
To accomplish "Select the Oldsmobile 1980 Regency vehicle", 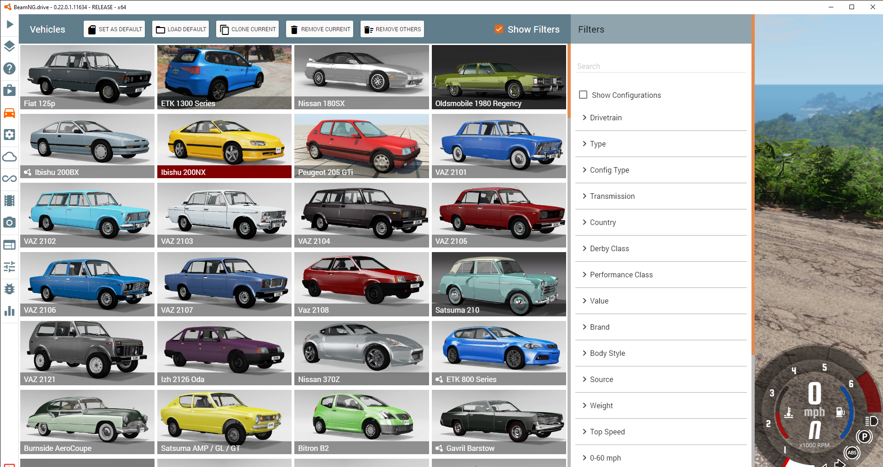I will [499, 77].
